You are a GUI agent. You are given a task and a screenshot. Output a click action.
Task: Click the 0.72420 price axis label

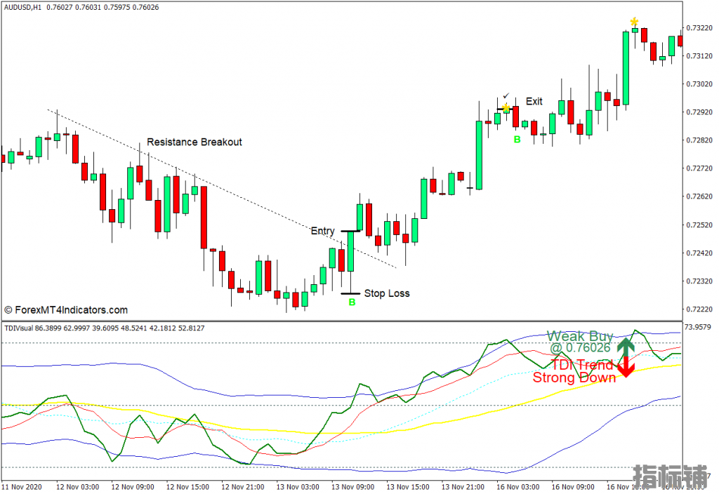click(x=699, y=253)
